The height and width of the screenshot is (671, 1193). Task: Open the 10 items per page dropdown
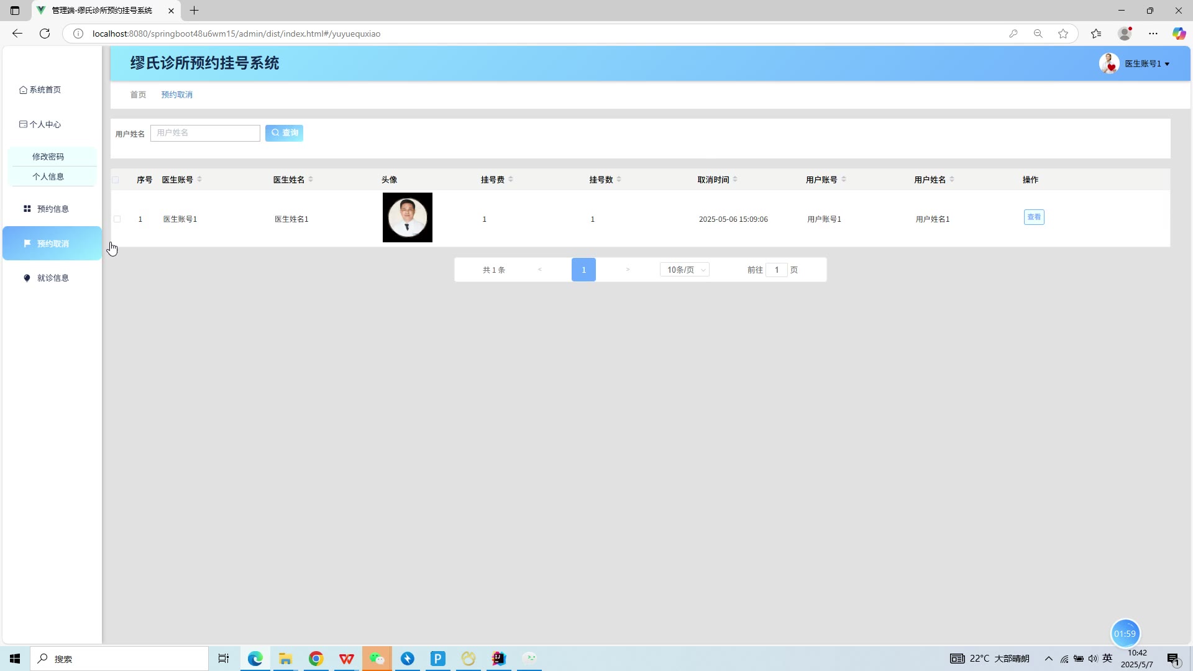coord(685,270)
